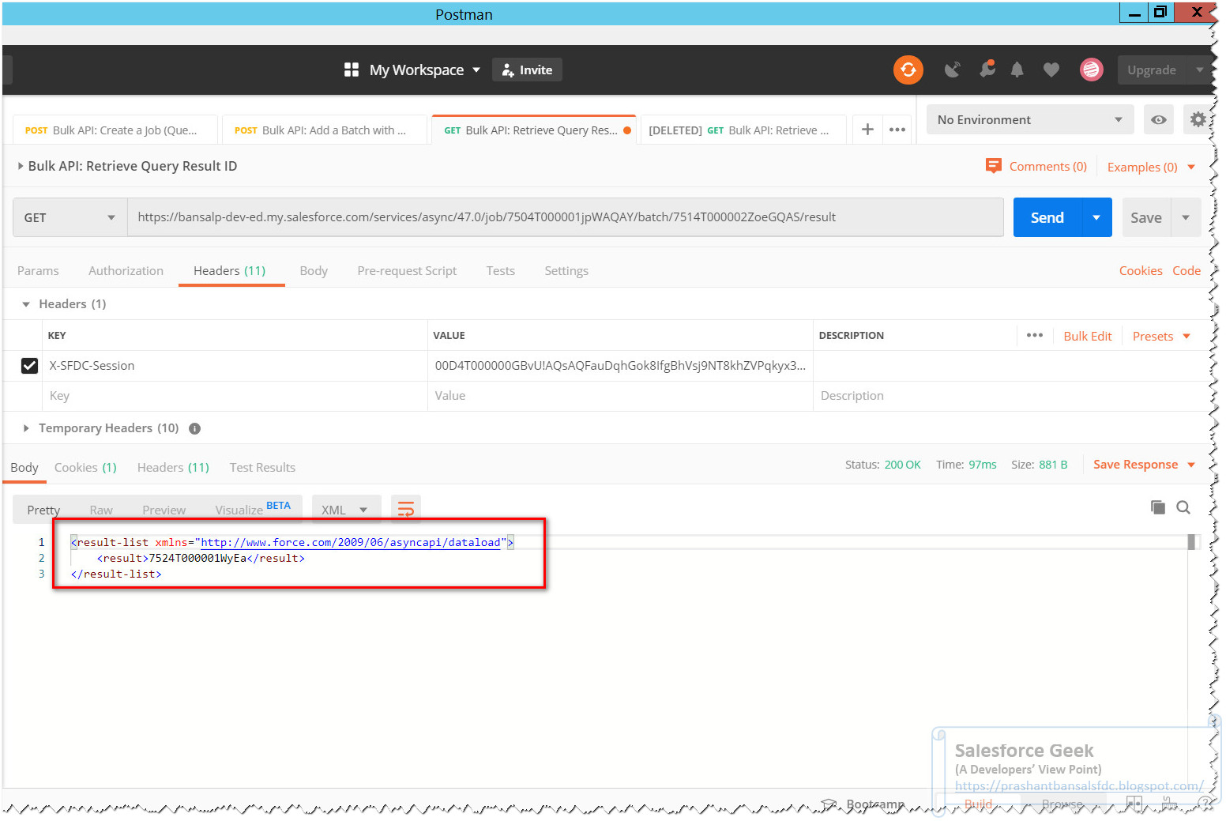Click the search response magnifier icon
The image size is (1226, 821).
(x=1183, y=507)
